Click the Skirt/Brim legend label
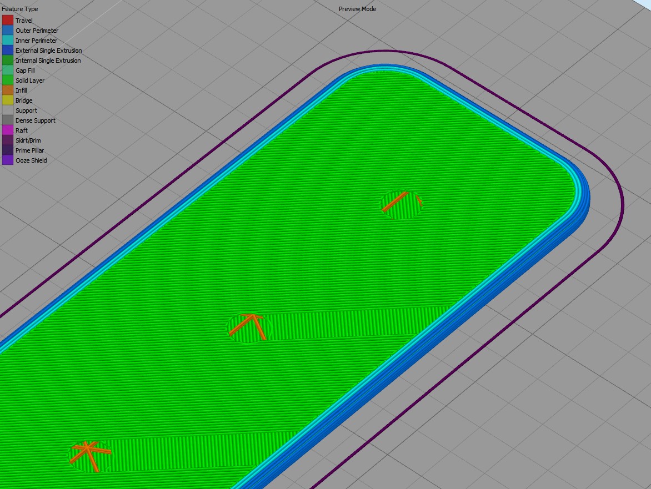 [x=28, y=140]
